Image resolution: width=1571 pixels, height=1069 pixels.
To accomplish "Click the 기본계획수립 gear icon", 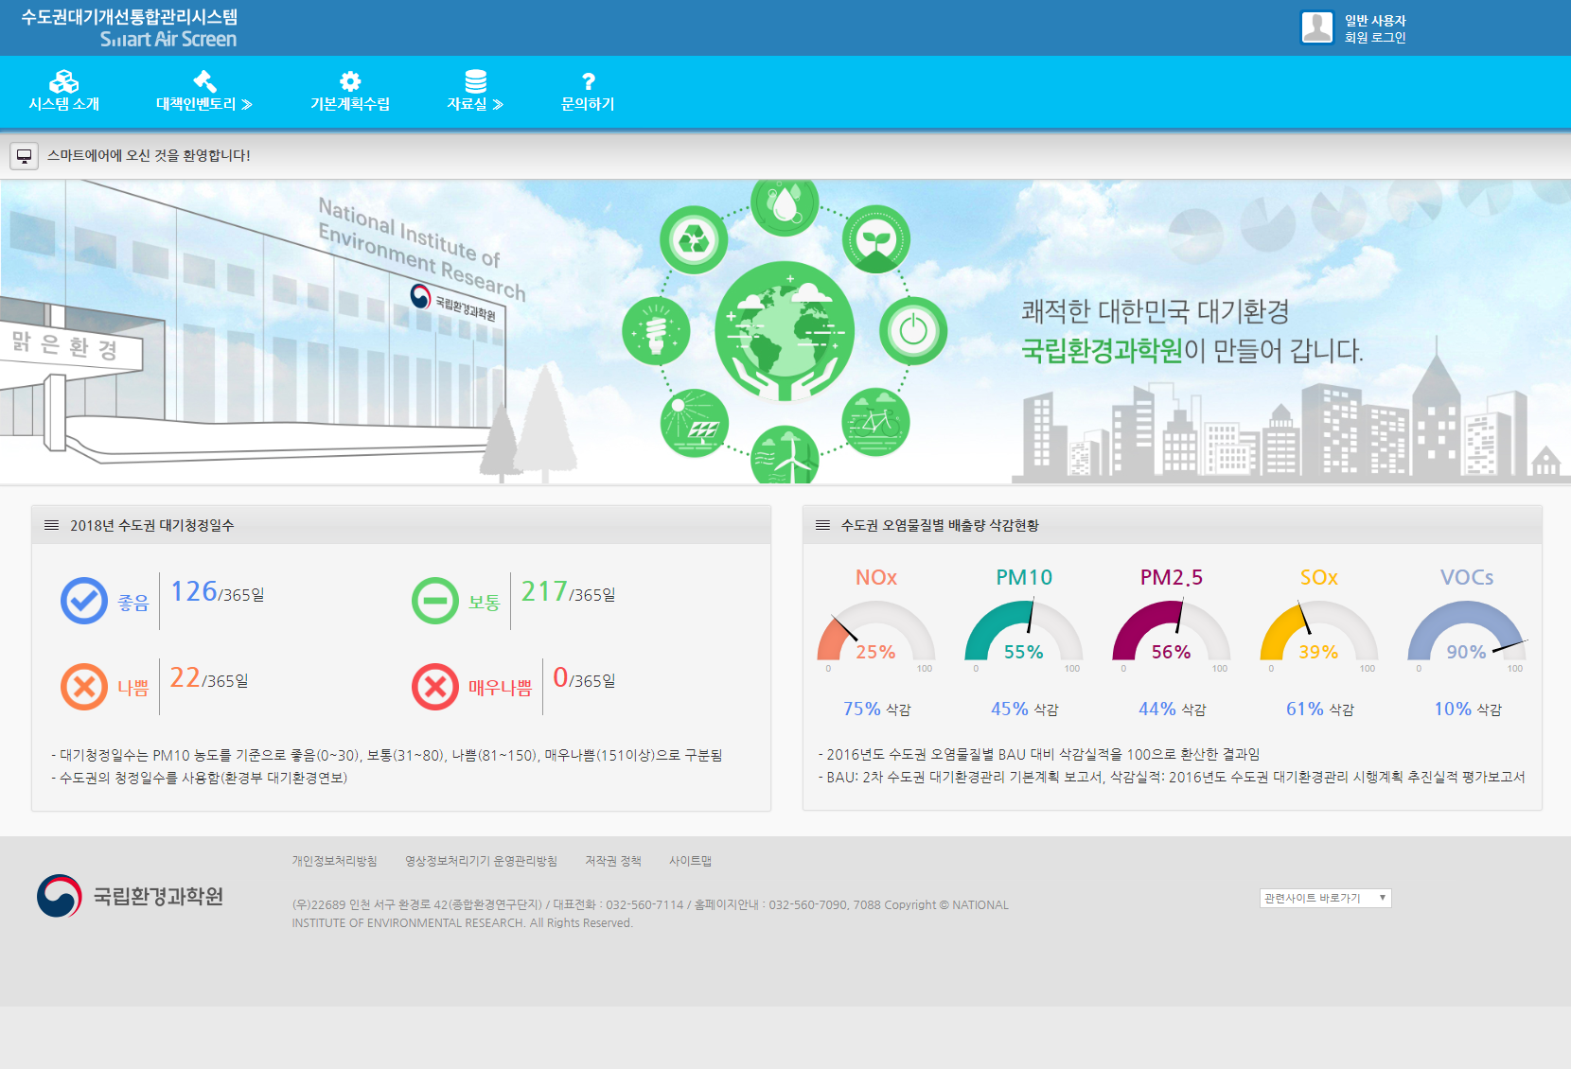I will click(350, 81).
